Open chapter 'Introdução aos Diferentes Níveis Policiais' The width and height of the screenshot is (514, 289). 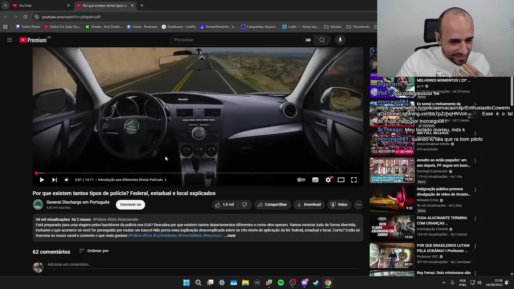[132, 180]
